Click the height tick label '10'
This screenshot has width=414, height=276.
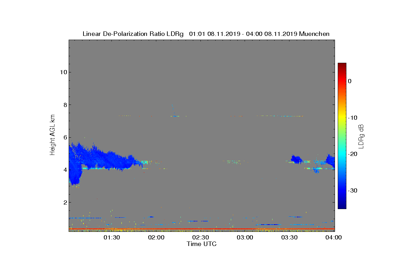(63, 72)
